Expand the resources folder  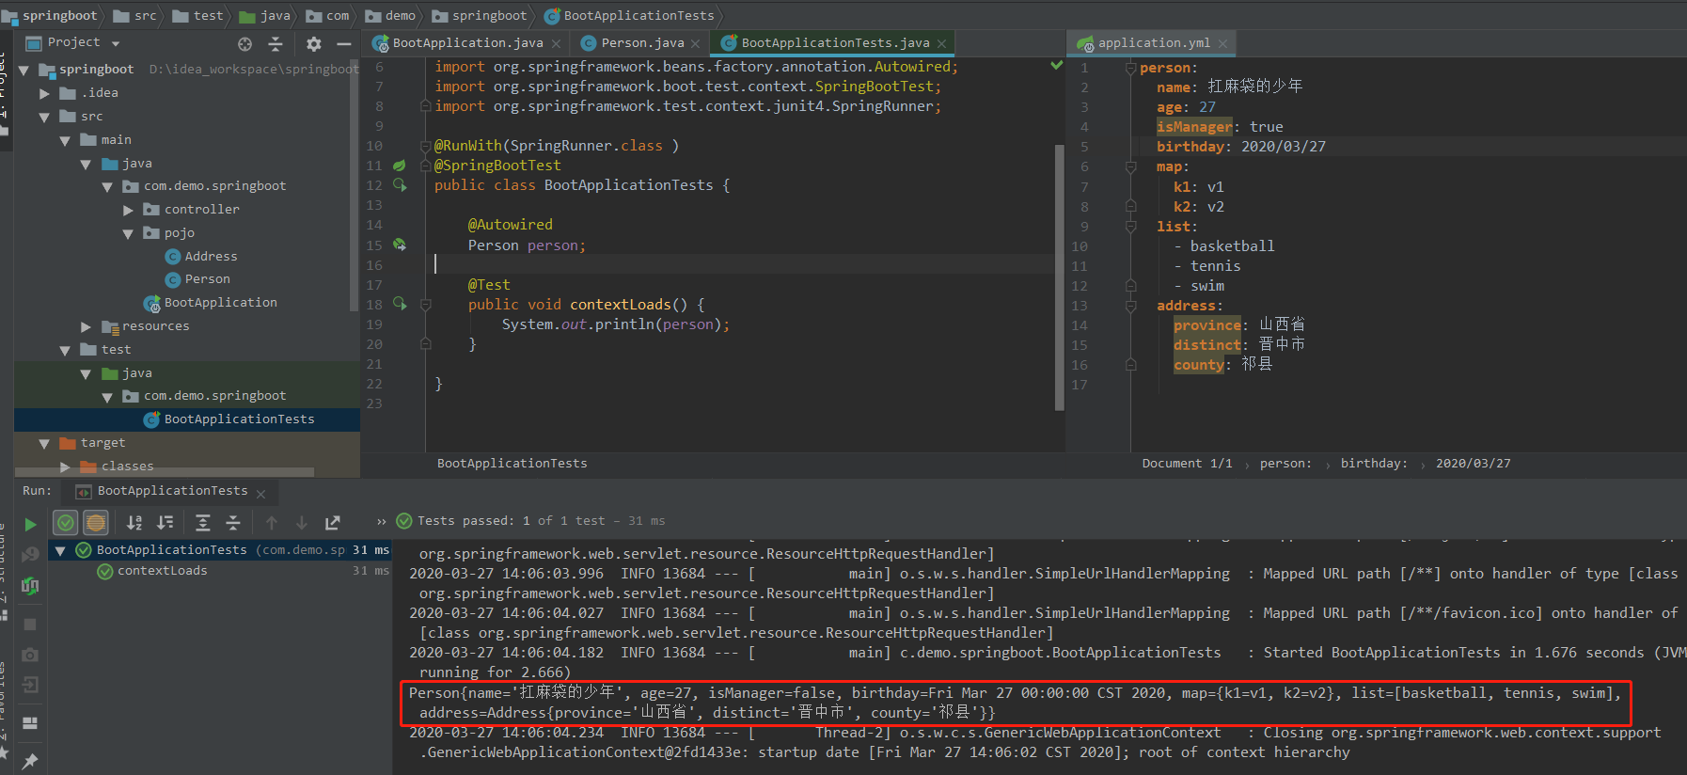(x=86, y=326)
